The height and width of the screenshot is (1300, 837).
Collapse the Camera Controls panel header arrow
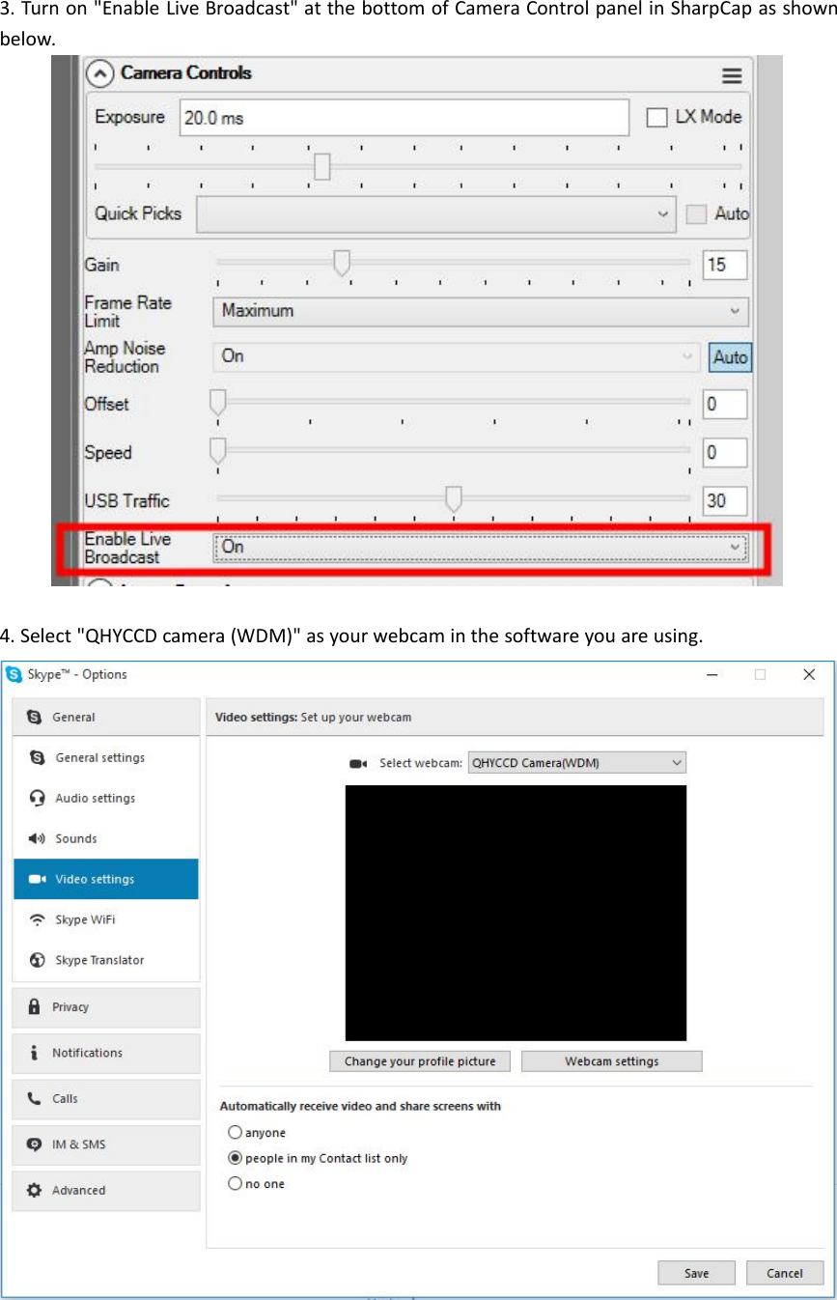click(x=99, y=72)
